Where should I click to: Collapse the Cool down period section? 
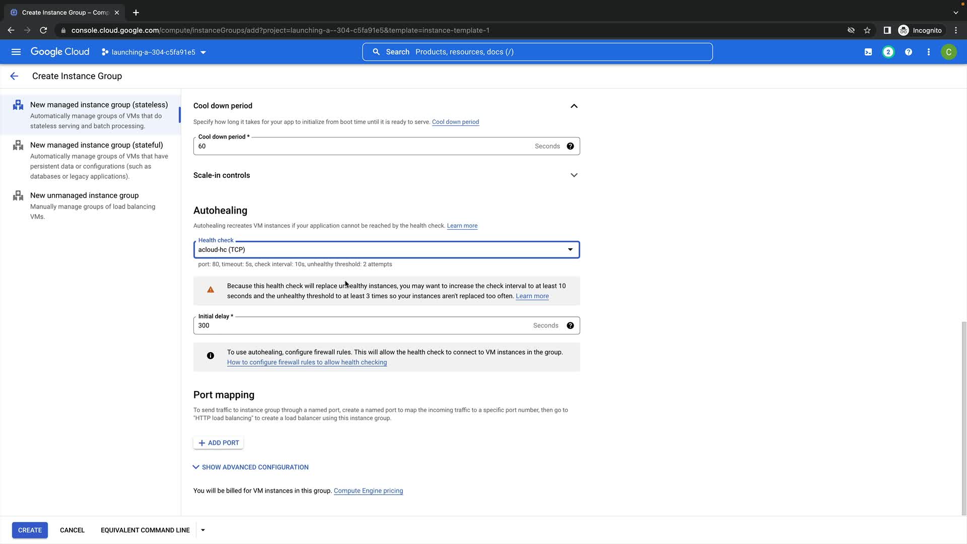click(574, 106)
